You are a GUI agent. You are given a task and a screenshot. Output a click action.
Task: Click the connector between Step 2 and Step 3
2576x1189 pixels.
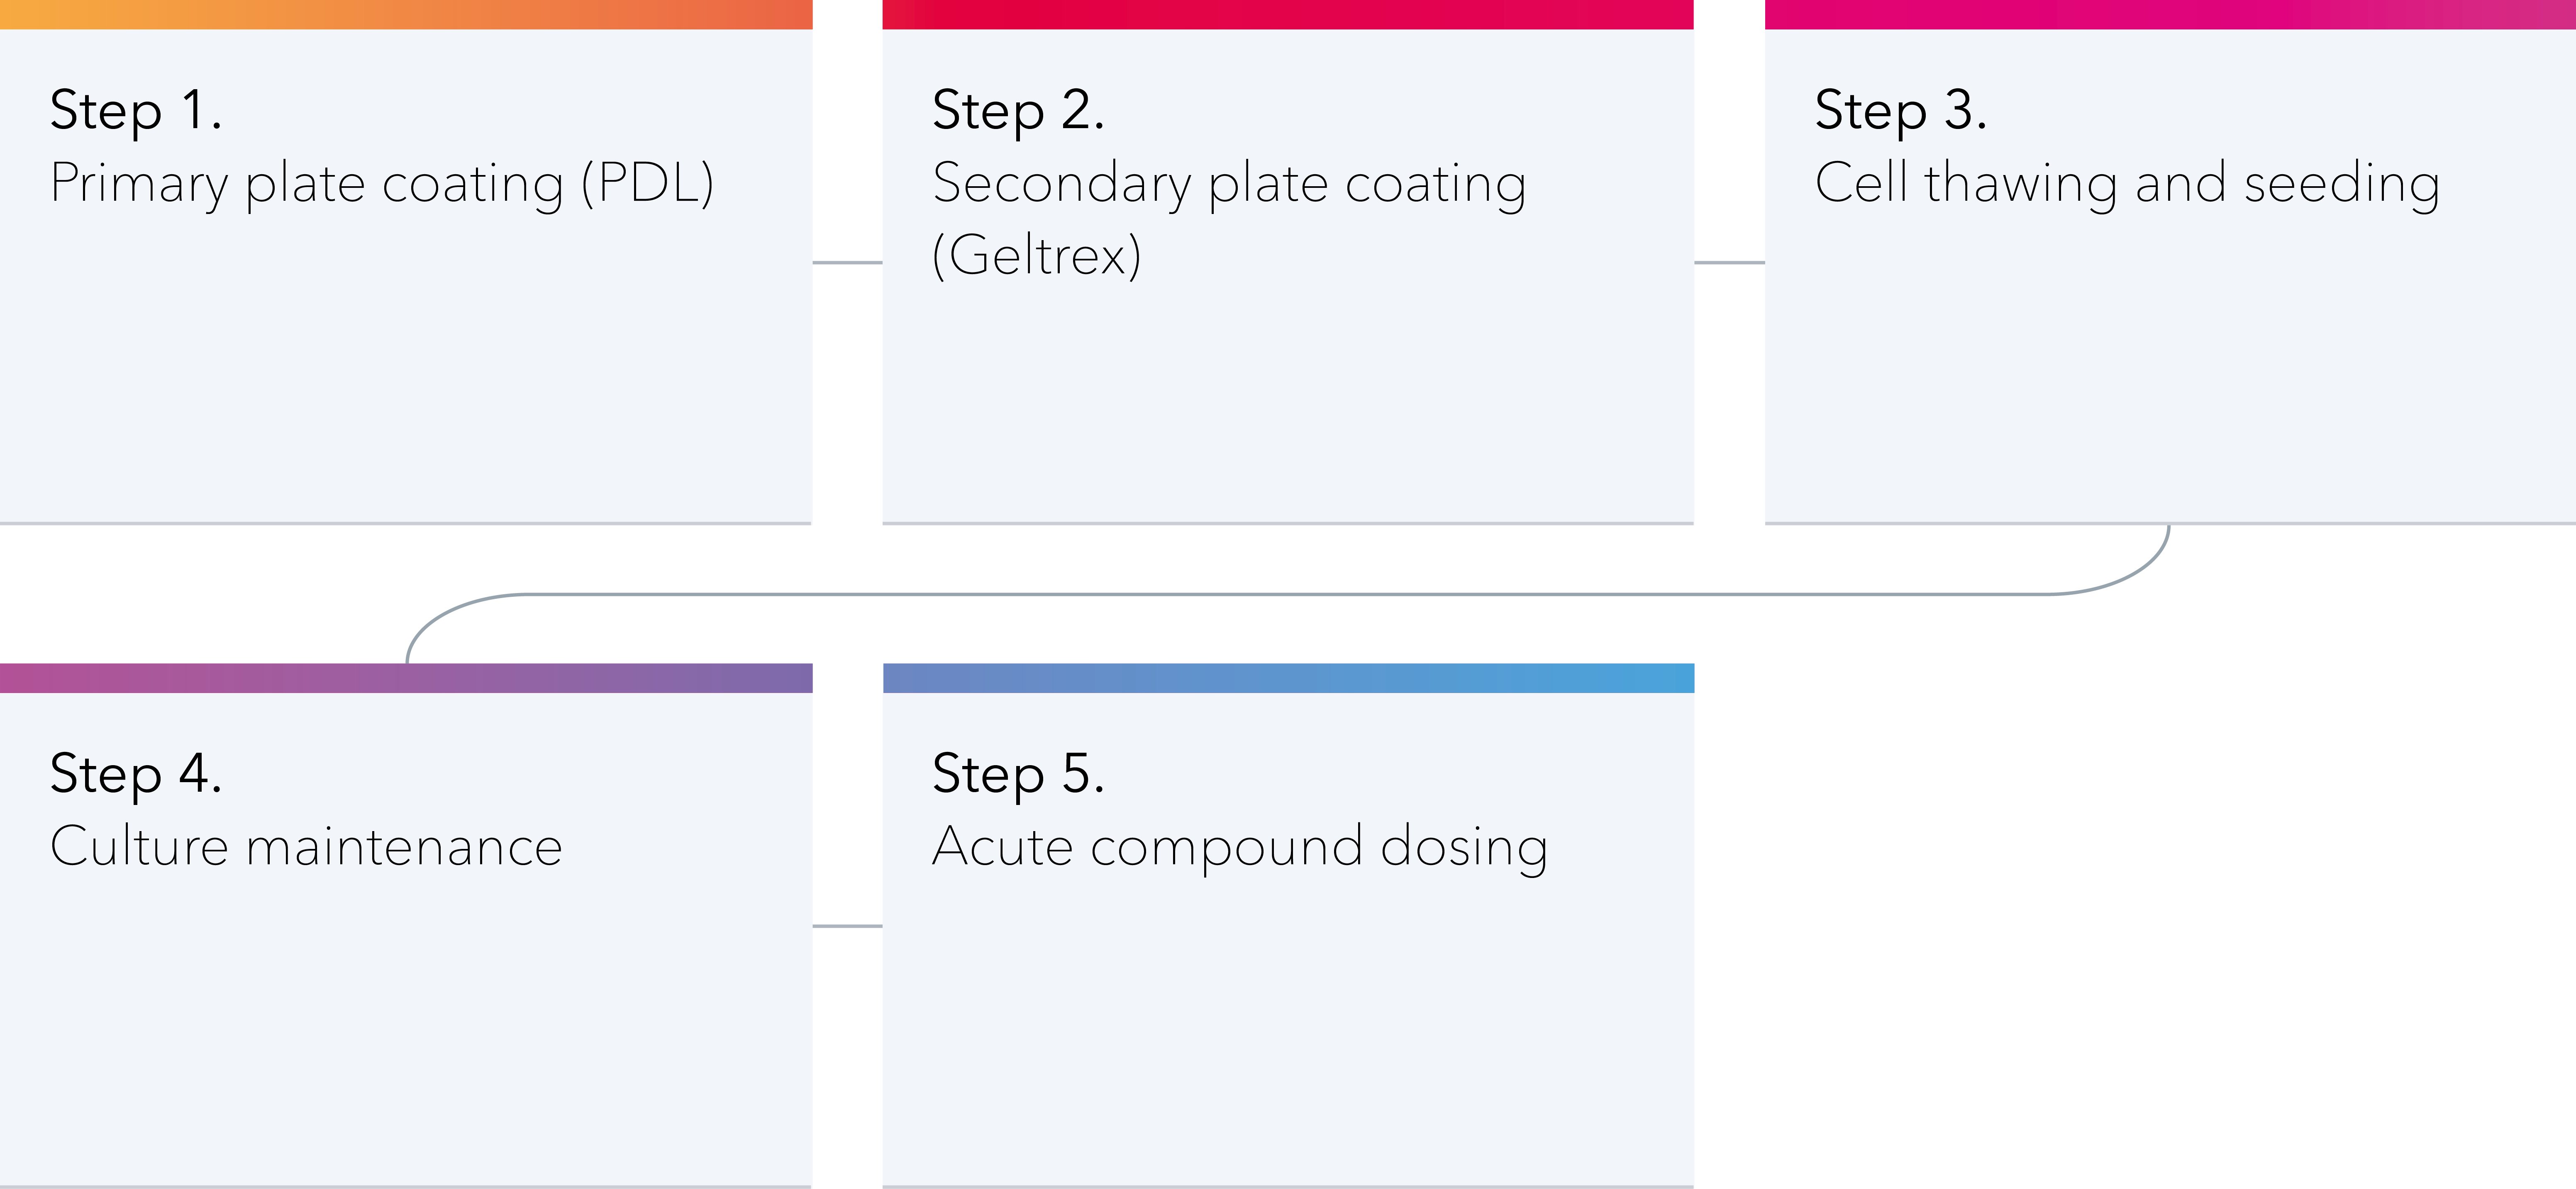pos(1729,263)
